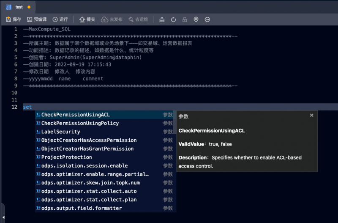Switch to the test file tab
The width and height of the screenshot is (338, 223).
(19, 7)
